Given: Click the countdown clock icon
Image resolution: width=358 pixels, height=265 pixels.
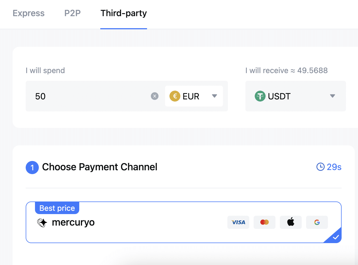Looking at the screenshot, I should (320, 167).
